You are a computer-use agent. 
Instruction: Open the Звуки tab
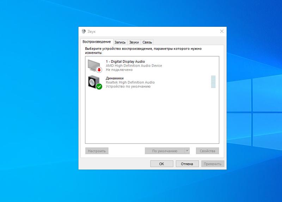134,42
